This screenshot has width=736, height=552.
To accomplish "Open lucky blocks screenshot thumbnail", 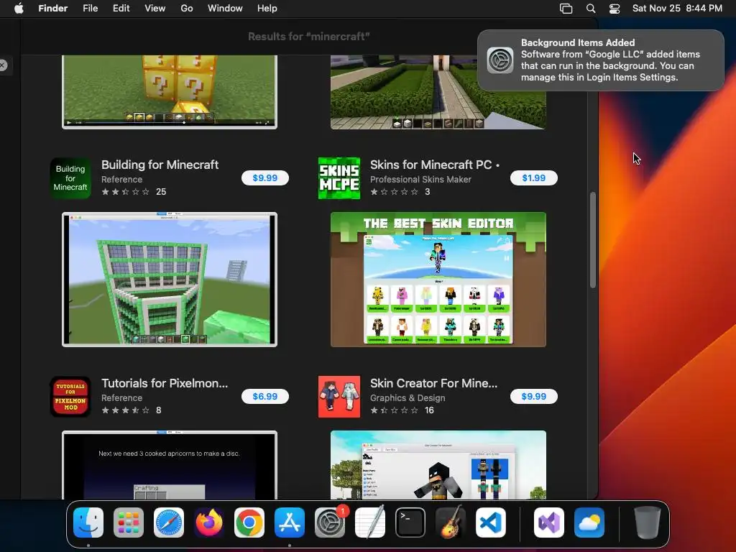I will (170, 92).
